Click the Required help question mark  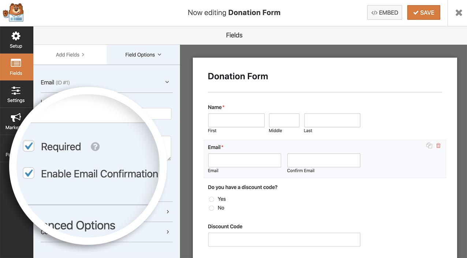coord(95,147)
